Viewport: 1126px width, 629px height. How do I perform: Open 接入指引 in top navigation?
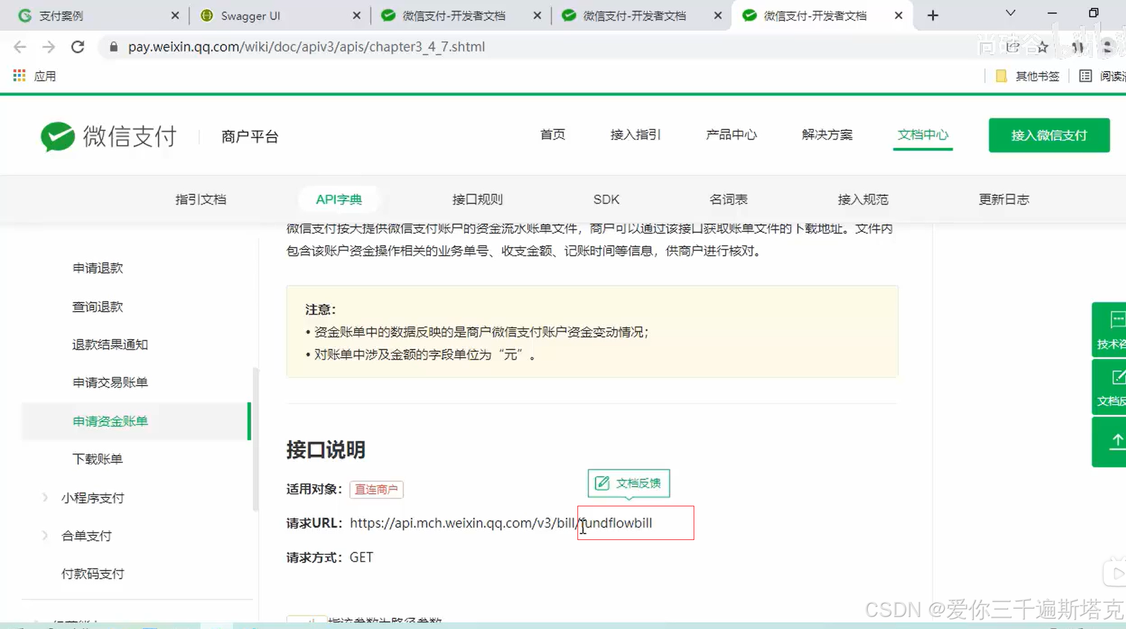pyautogui.click(x=635, y=135)
